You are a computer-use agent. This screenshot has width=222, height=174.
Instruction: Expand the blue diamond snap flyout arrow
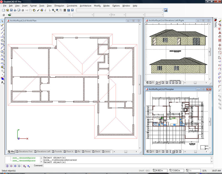(30, 166)
